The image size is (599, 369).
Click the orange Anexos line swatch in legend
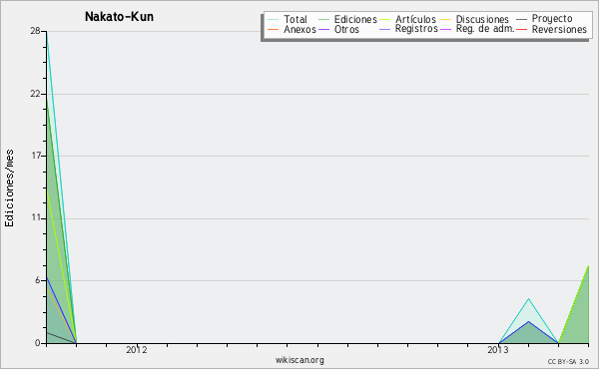274,29
